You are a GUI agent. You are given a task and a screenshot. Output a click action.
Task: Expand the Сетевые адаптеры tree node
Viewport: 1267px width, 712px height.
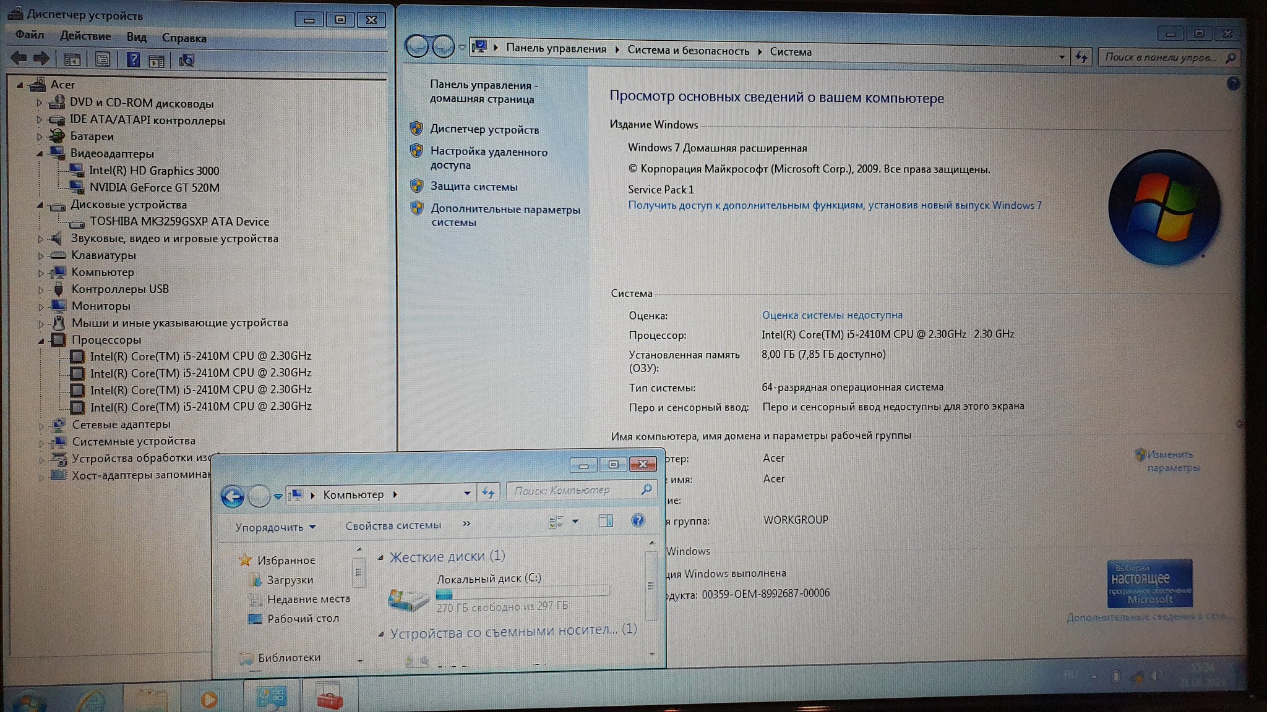pyautogui.click(x=41, y=426)
